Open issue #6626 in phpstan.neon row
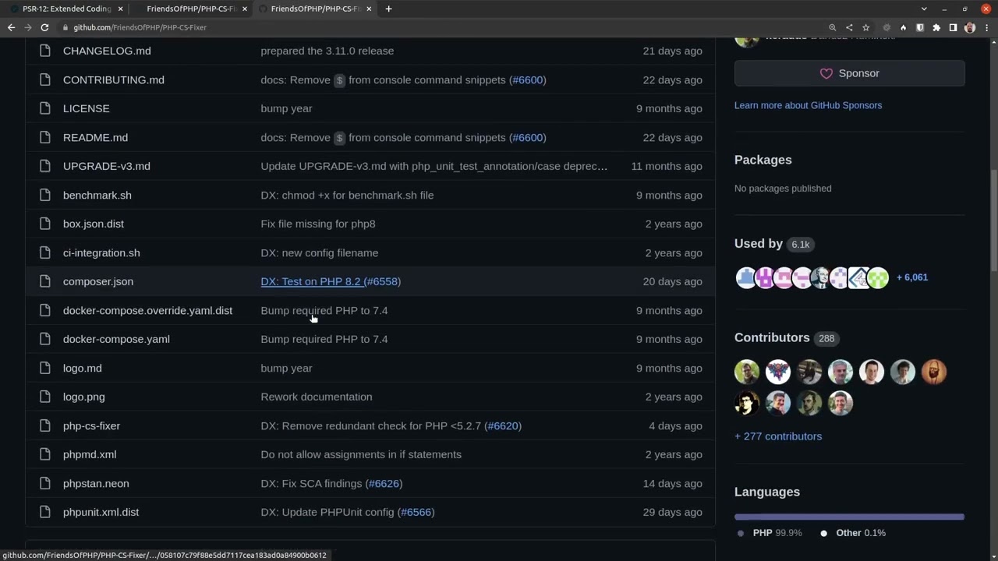This screenshot has height=561, width=998. point(384,483)
